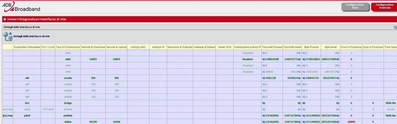Screen dimensions: 397x124
Task: Click the faded arrow next to 49840
Action: (x=264, y=72)
